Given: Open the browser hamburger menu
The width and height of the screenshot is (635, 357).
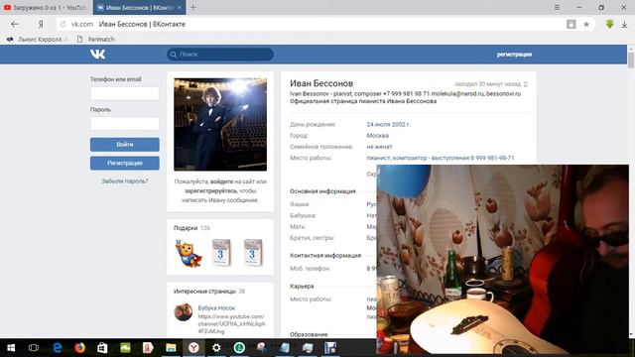Looking at the screenshot, I should click(557, 7).
